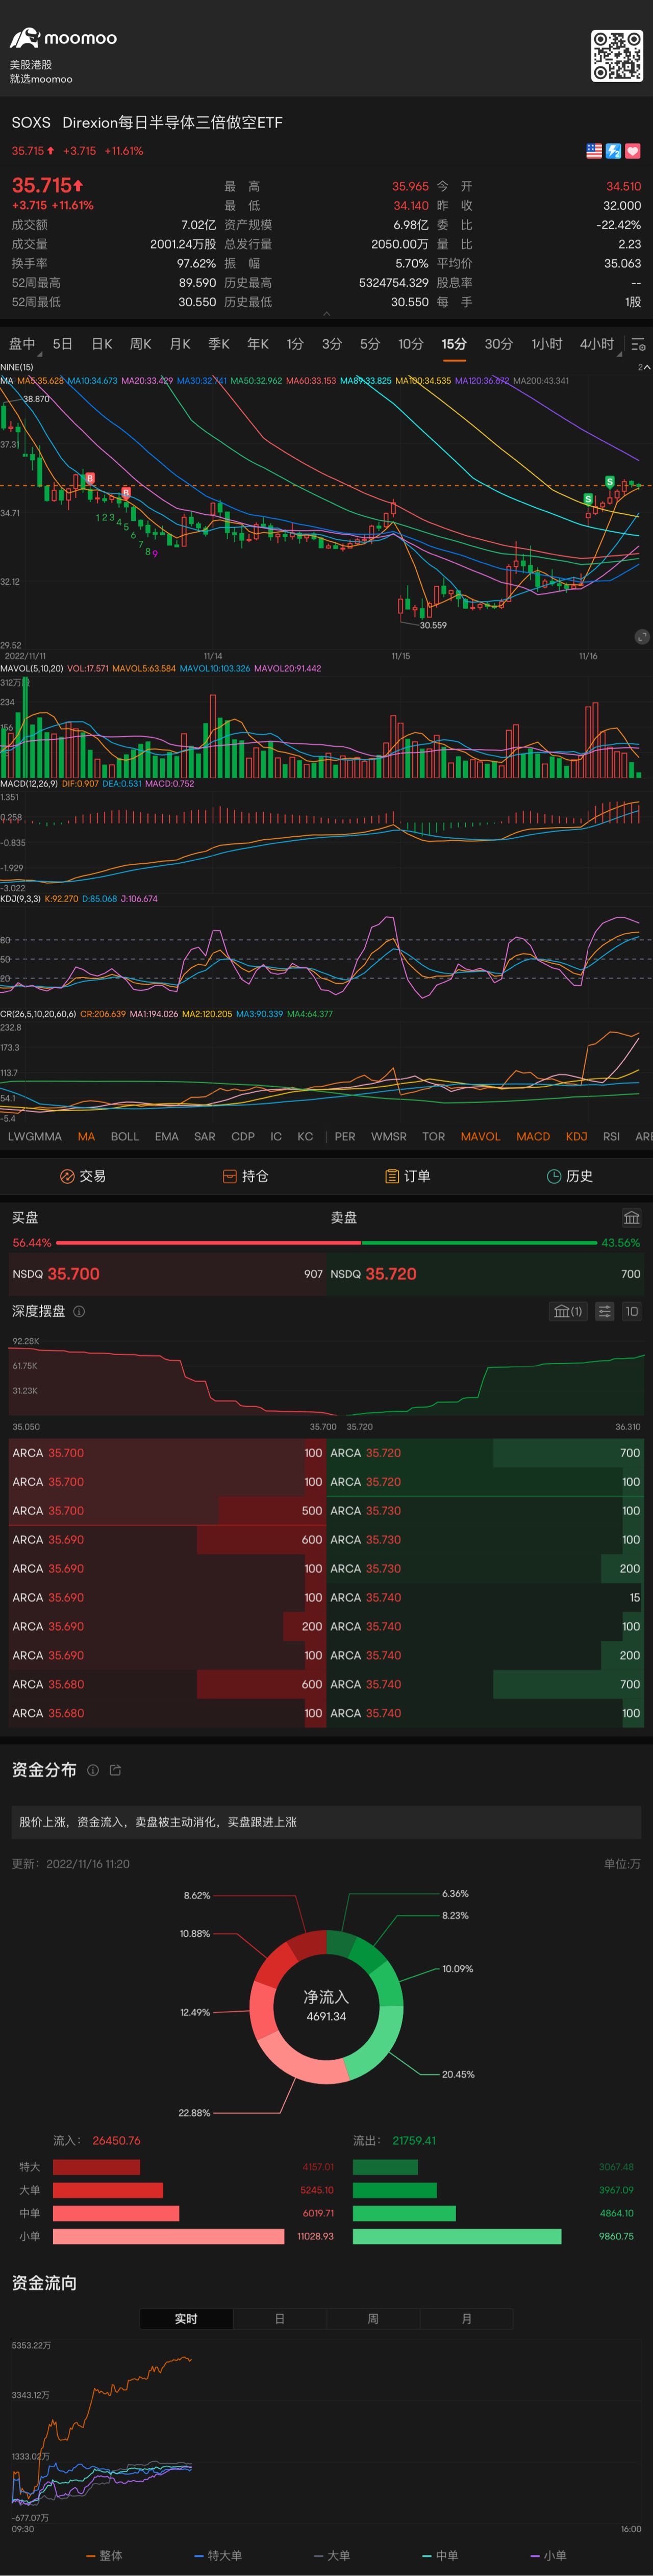Toggle the KDJ sub-indicator

tap(576, 1136)
